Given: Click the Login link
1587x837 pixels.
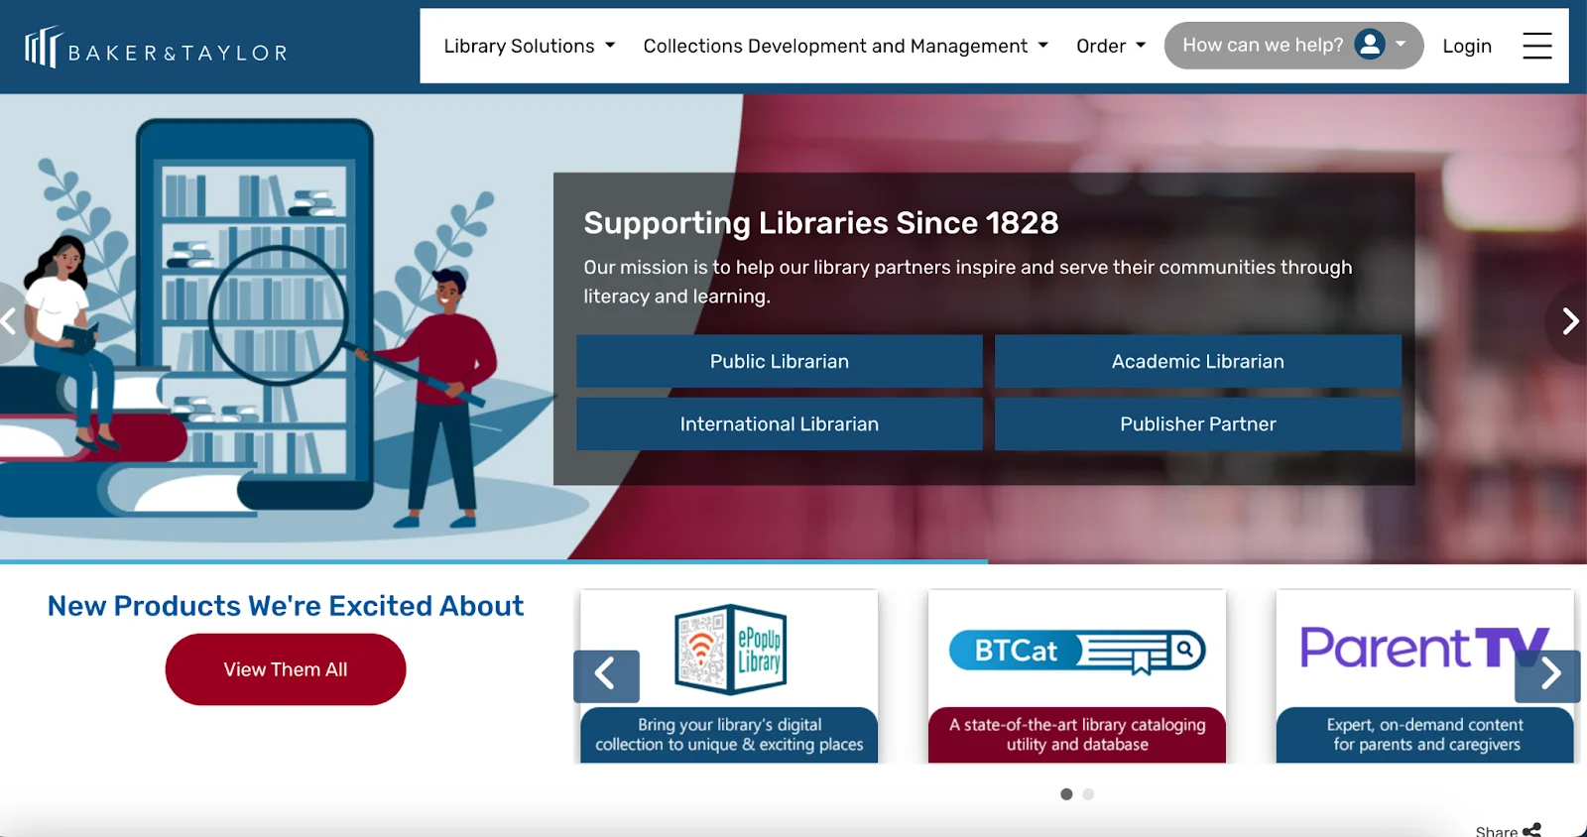Looking at the screenshot, I should click(1466, 46).
